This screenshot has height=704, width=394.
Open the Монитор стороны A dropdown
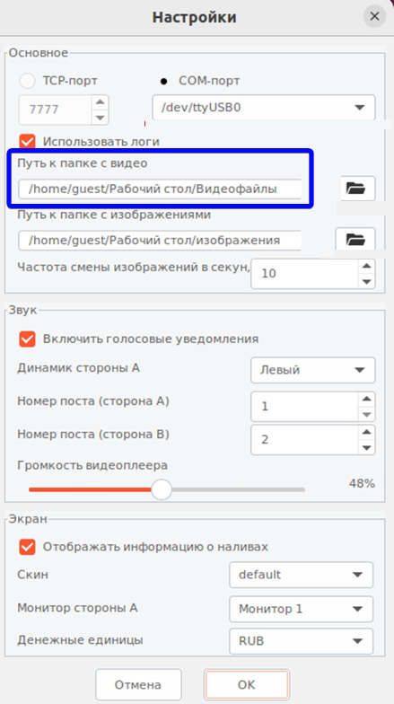click(302, 609)
